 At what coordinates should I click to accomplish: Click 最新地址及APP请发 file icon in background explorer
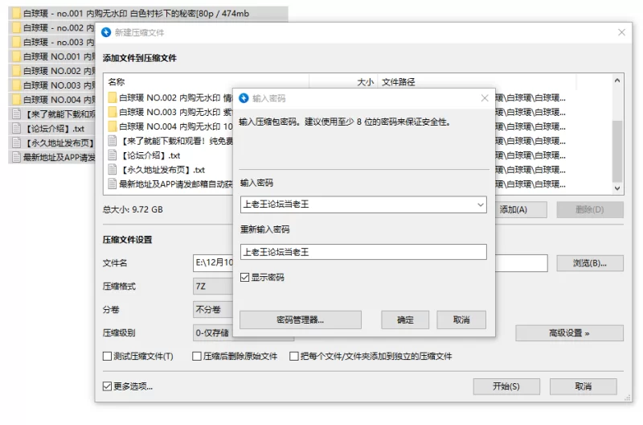16,157
